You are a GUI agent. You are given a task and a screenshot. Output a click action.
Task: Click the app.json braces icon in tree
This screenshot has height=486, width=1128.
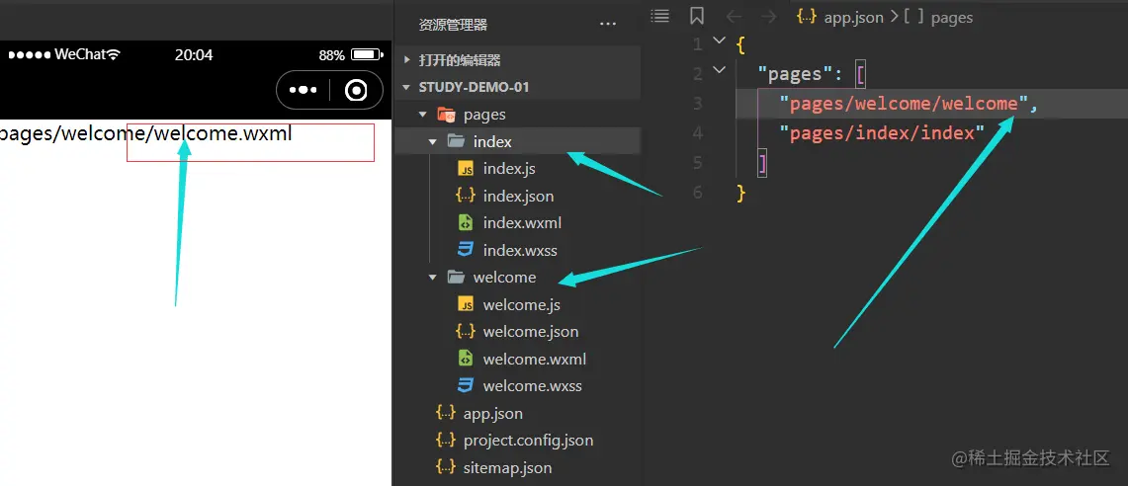[446, 413]
